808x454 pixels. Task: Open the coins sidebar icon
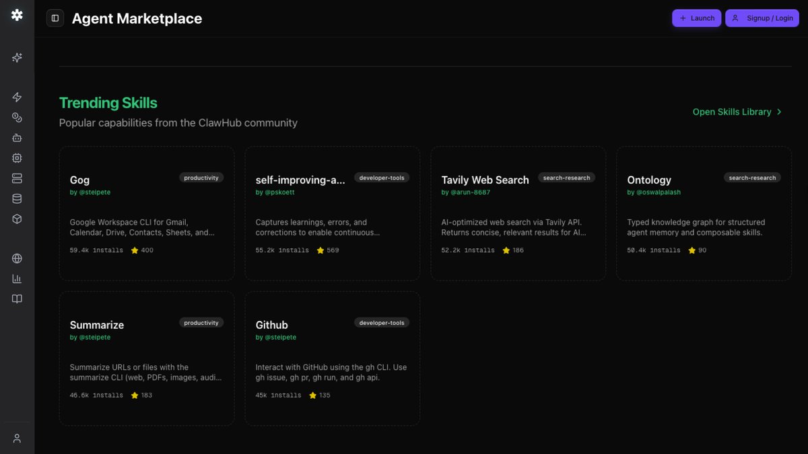click(x=17, y=117)
